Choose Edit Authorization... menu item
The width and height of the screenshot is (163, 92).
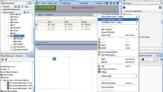pyautogui.click(x=118, y=55)
